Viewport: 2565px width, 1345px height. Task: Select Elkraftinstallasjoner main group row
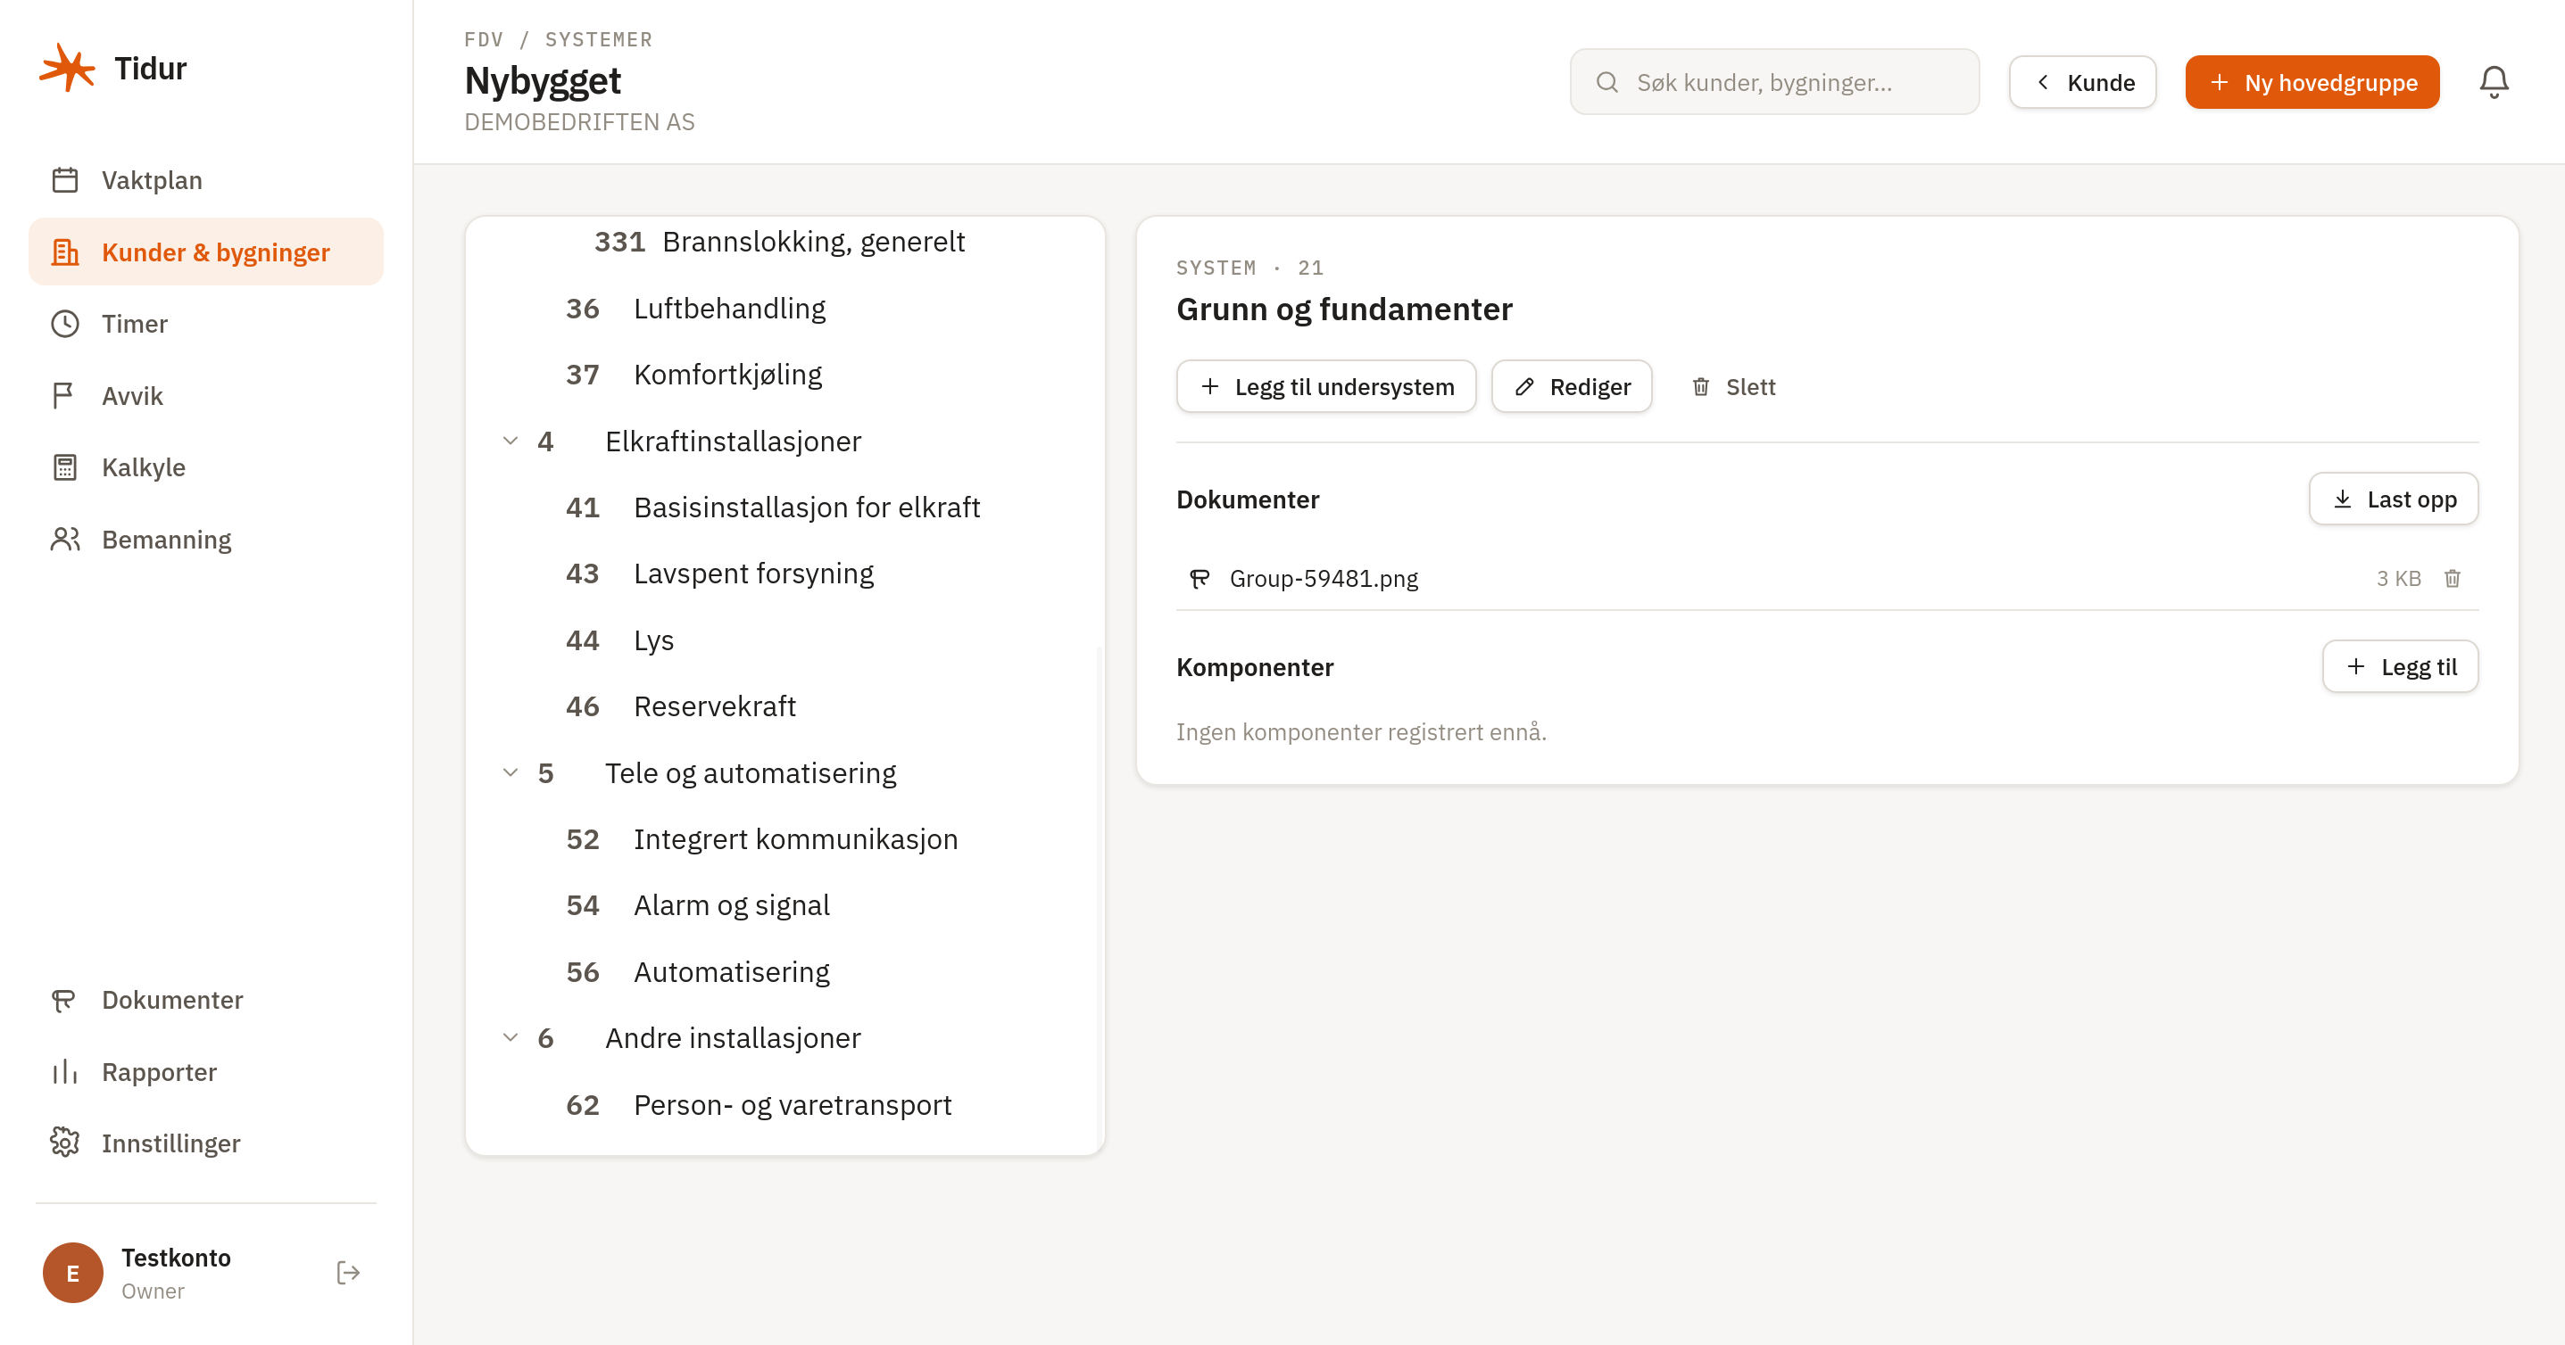pyautogui.click(x=784, y=441)
